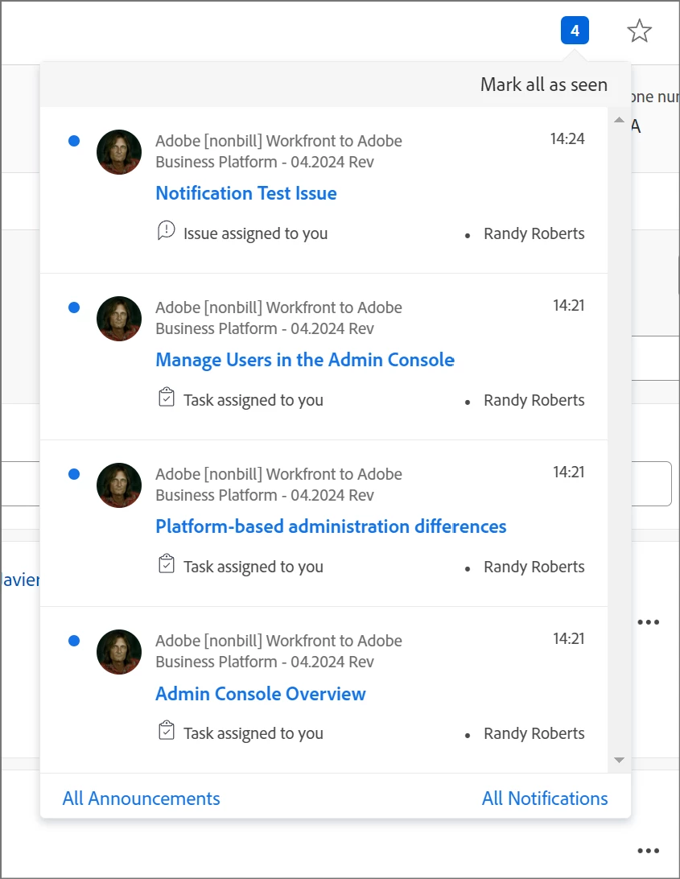
Task: Open the notifications badge showing 4
Action: tap(575, 31)
